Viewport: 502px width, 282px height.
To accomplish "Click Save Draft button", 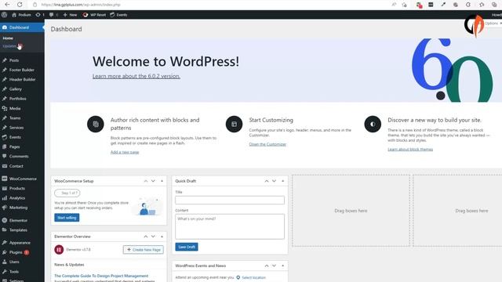I will pos(187,247).
